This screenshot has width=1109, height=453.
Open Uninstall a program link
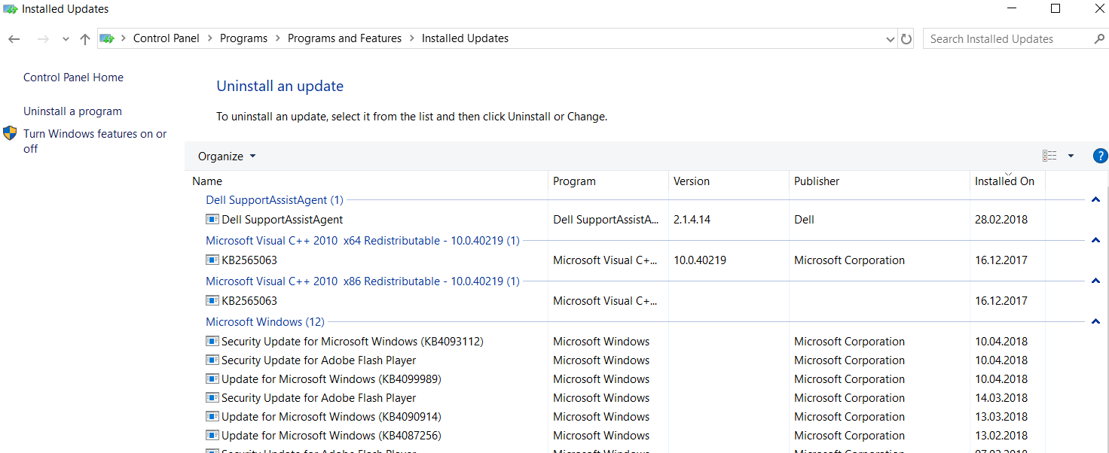point(72,111)
